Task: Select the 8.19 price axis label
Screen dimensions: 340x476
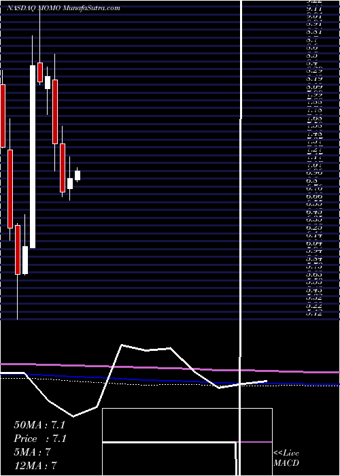Action: click(x=314, y=79)
